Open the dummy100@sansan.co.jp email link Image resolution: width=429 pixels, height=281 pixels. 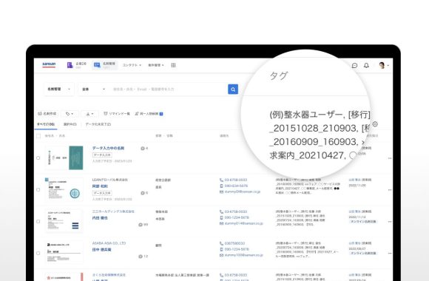click(x=243, y=255)
